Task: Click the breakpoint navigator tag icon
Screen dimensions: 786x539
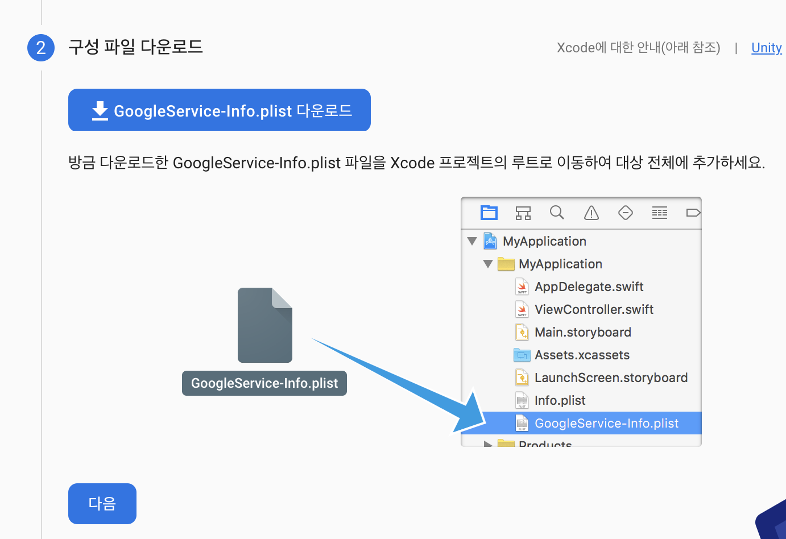Action: coord(693,213)
